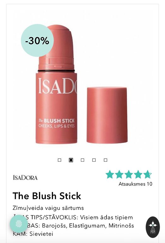Open the dark diamond logo widget
This screenshot has width=165, height=243.
point(153,227)
